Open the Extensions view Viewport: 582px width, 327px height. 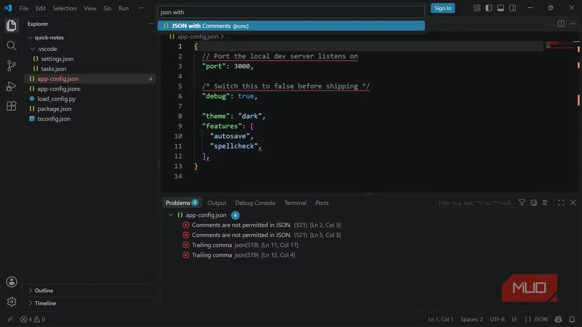coord(11,106)
